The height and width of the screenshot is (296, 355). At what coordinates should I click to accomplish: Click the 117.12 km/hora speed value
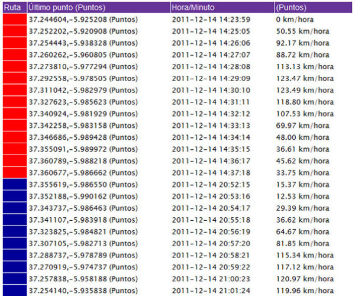pyautogui.click(x=303, y=266)
